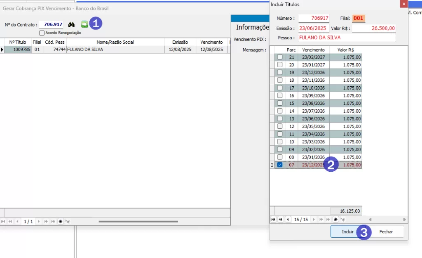This screenshot has height=258, width=422.
Task: Tick the checkbox for parcela 14
Action: [280, 111]
